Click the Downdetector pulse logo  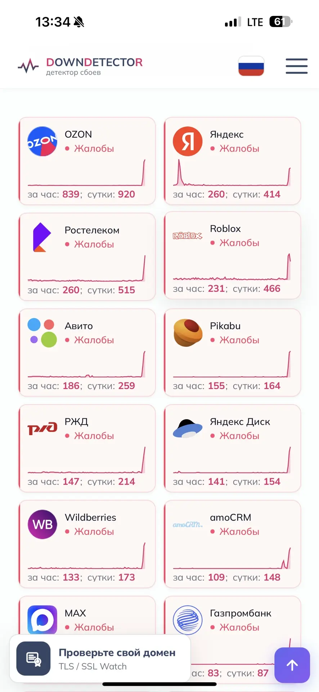click(28, 66)
